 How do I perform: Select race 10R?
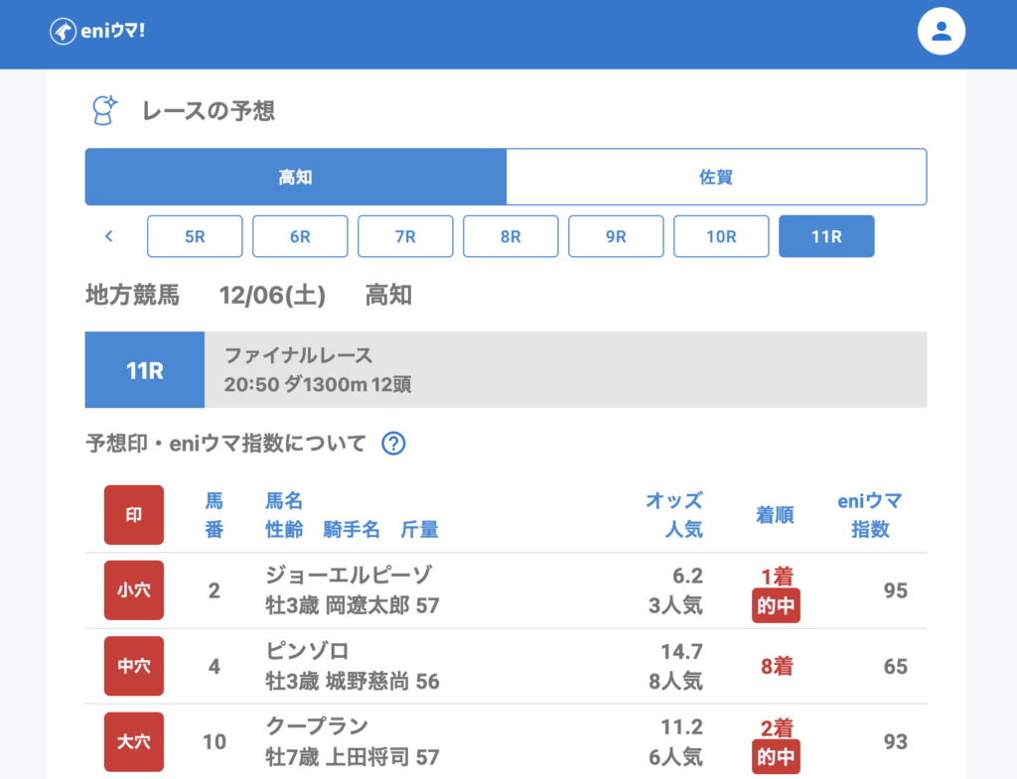pyautogui.click(x=721, y=236)
